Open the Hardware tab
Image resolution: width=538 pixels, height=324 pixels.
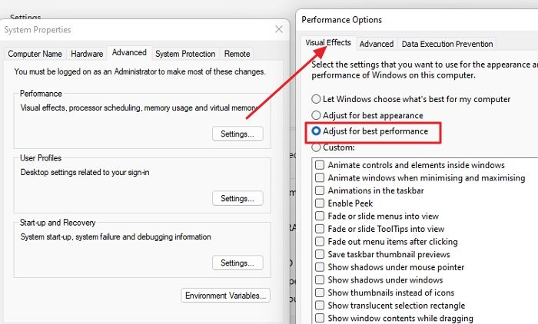(87, 54)
